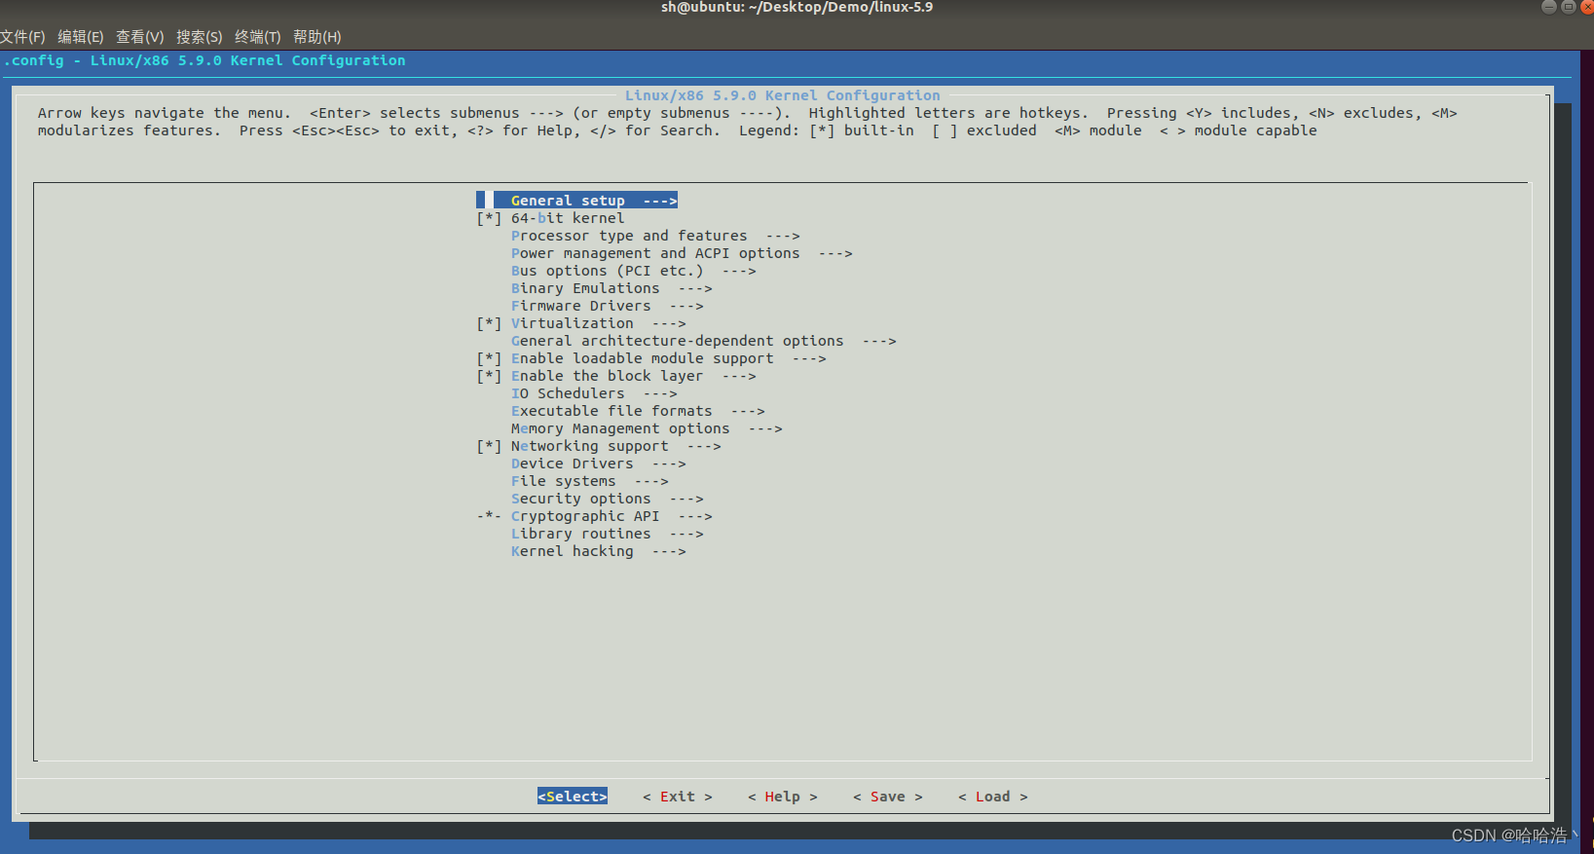The height and width of the screenshot is (854, 1594).
Task: Click the < Help > button
Action: click(783, 797)
